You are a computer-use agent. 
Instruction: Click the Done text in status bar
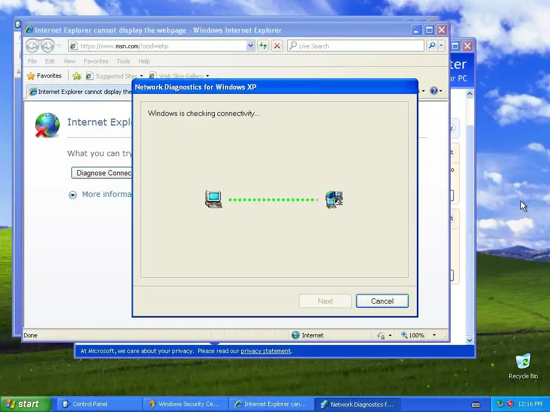click(31, 335)
